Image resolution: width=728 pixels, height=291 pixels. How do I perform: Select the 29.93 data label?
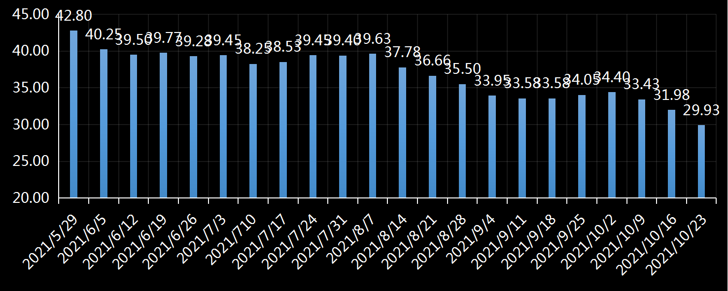pyautogui.click(x=701, y=110)
